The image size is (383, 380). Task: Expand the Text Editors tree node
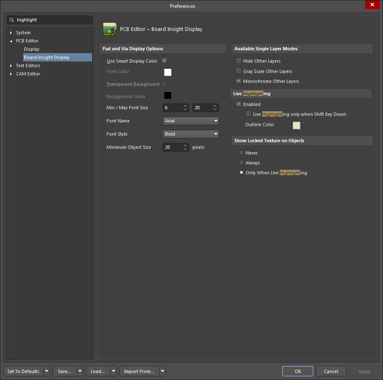(11, 66)
